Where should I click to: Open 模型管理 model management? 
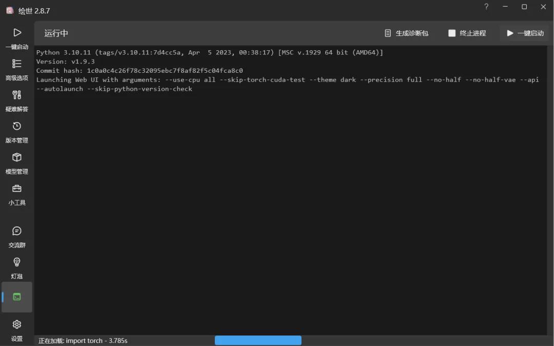pyautogui.click(x=17, y=158)
